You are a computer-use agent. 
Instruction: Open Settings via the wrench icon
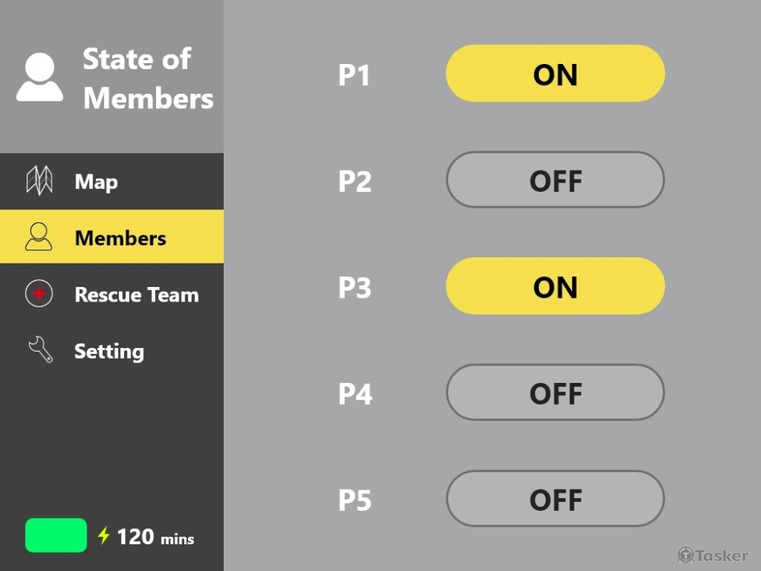pyautogui.click(x=38, y=351)
